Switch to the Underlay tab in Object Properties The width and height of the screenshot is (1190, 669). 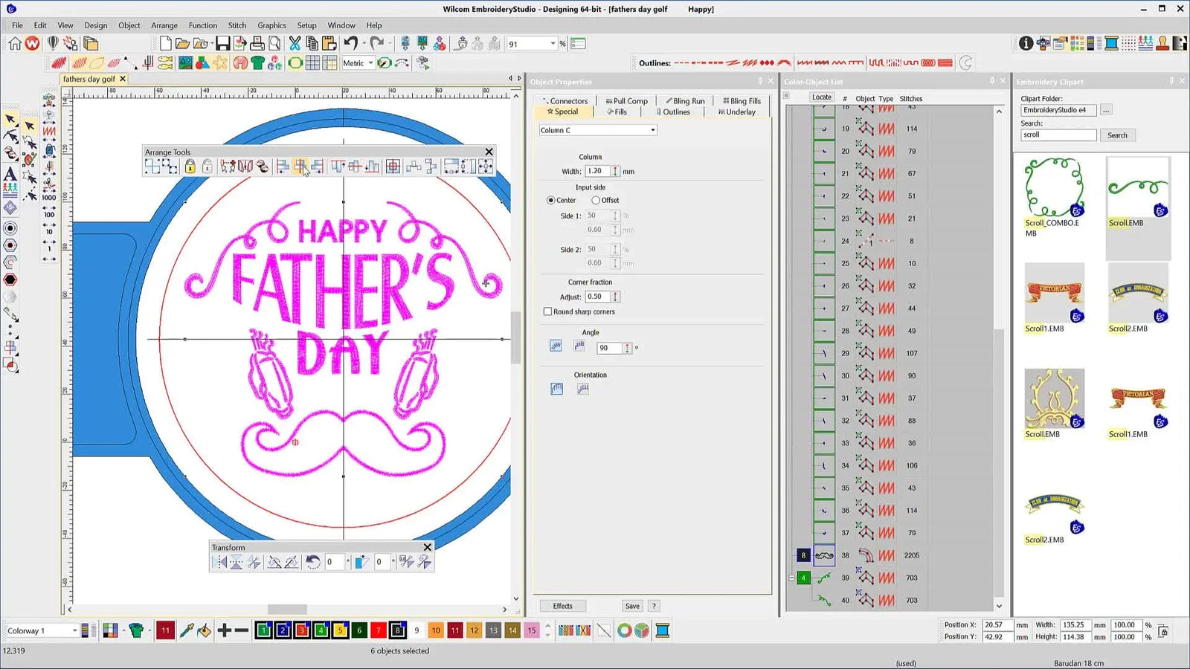tap(736, 111)
